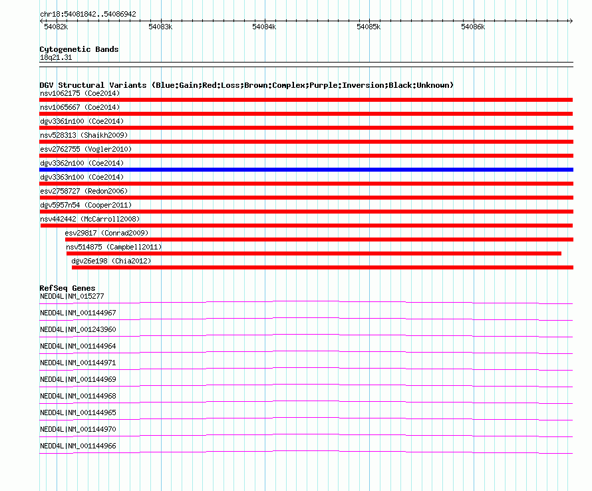Select transcript NEDD4L|NM_001144971
This screenshot has width=592, height=491.
[x=78, y=363]
